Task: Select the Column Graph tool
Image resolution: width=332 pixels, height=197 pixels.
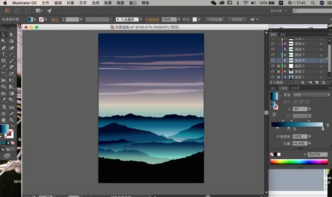Action: point(11,107)
